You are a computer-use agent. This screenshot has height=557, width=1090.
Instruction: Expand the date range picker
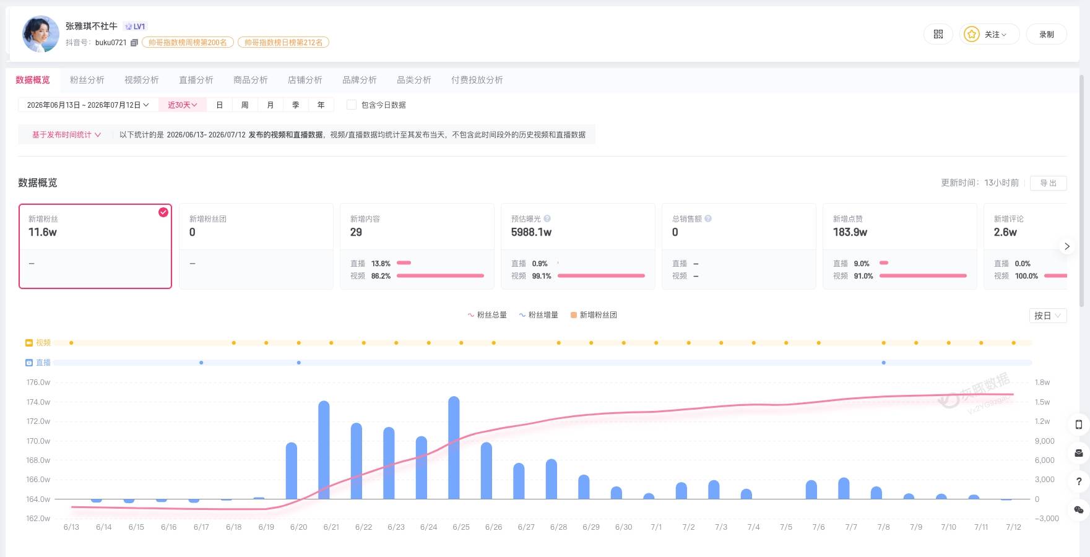[88, 105]
